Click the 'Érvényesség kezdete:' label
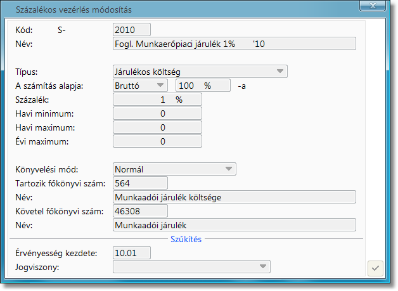 (56, 253)
